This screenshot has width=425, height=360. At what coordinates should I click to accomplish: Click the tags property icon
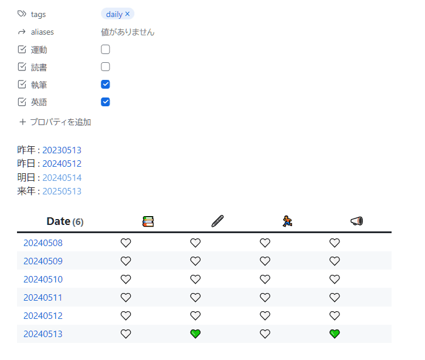(22, 14)
